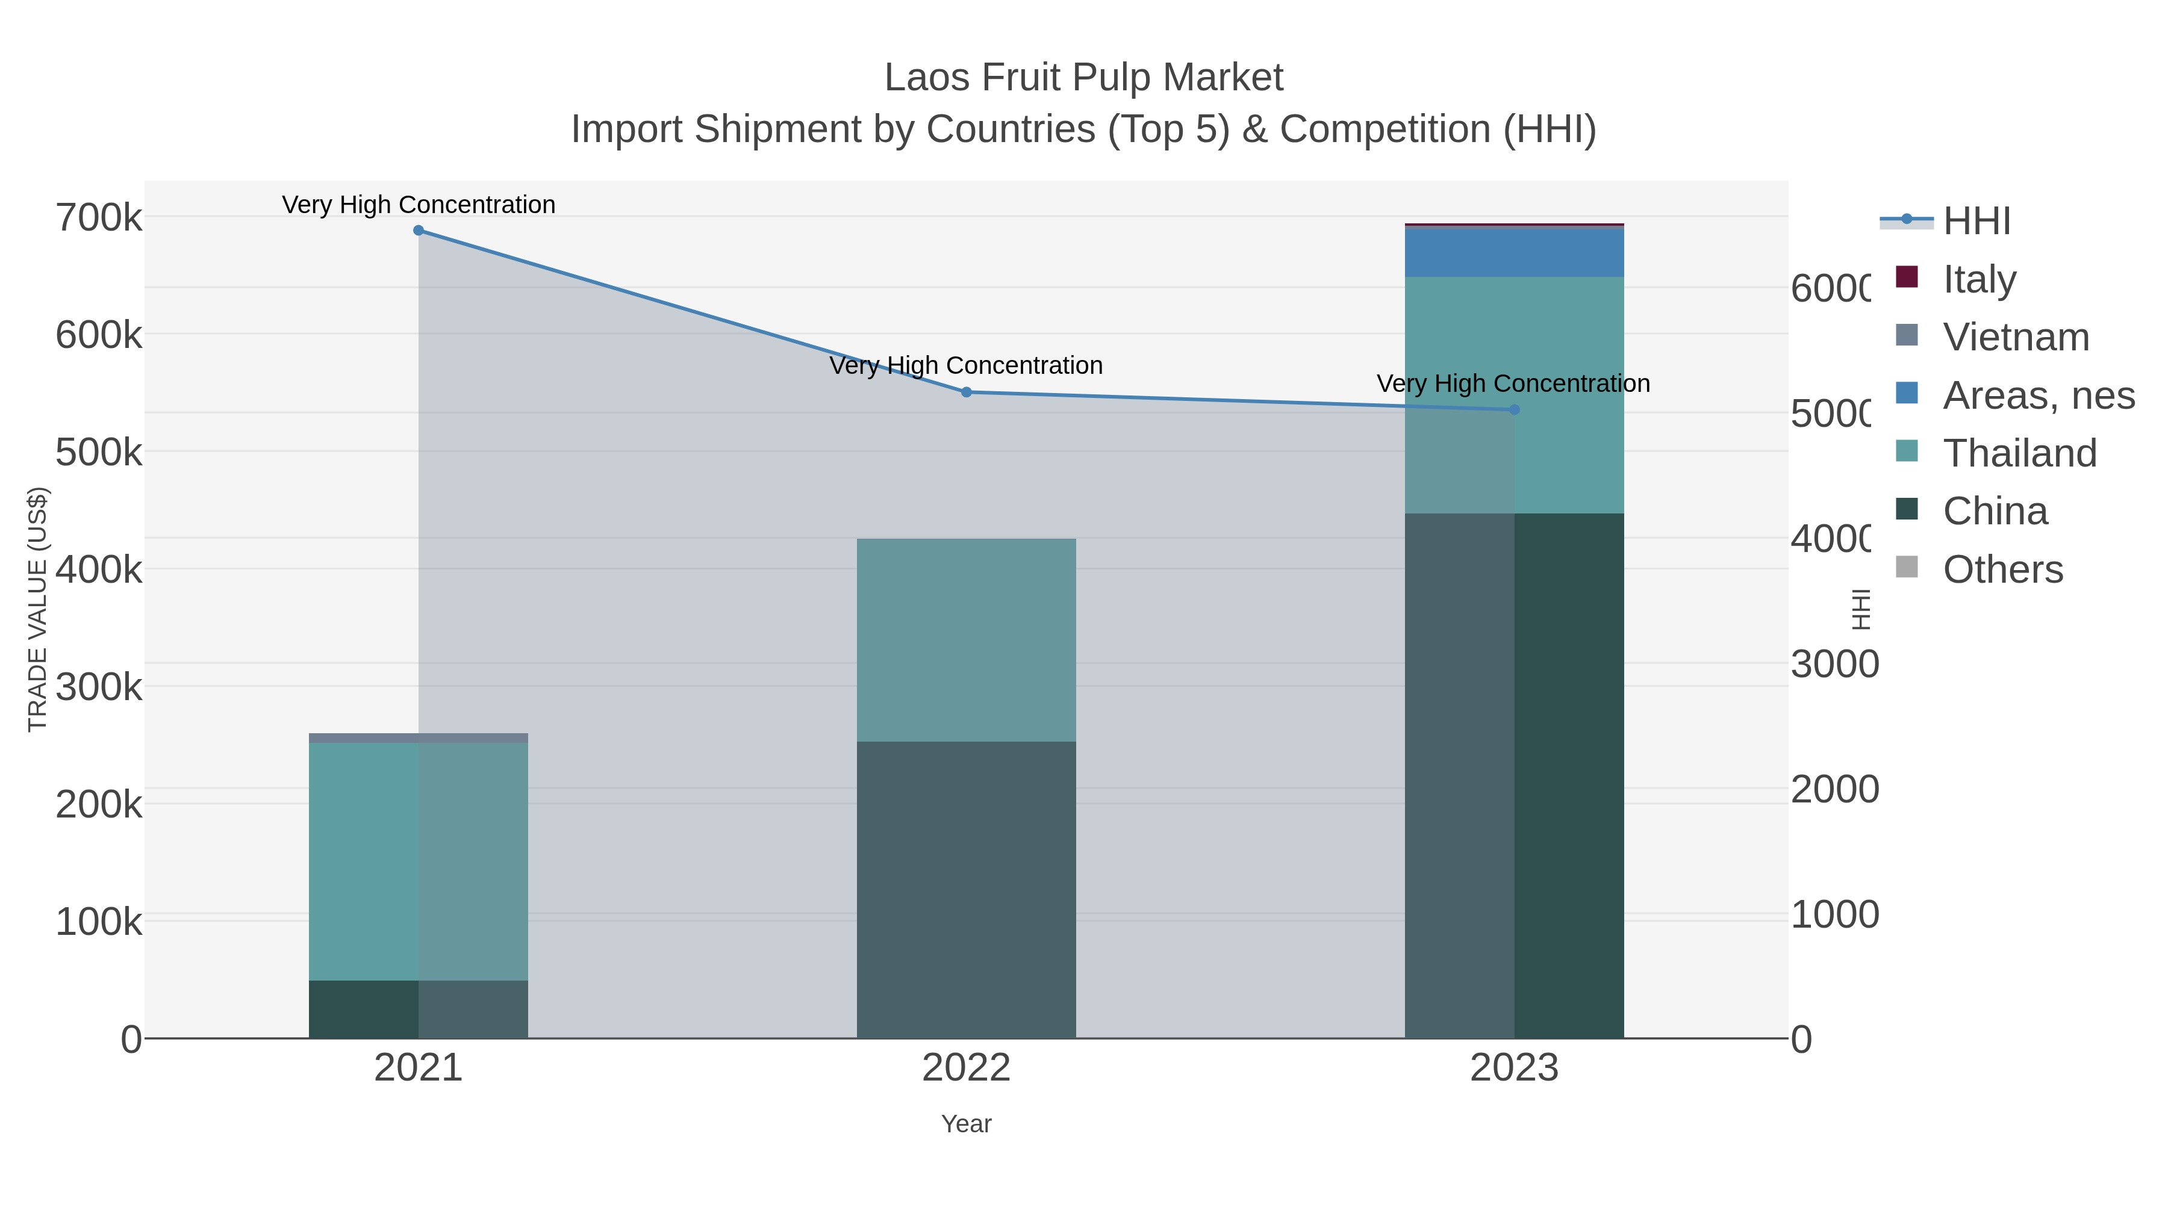This screenshot has height=1219, width=2168.
Task: Click the HHI line legend marker
Action: tap(1907, 220)
